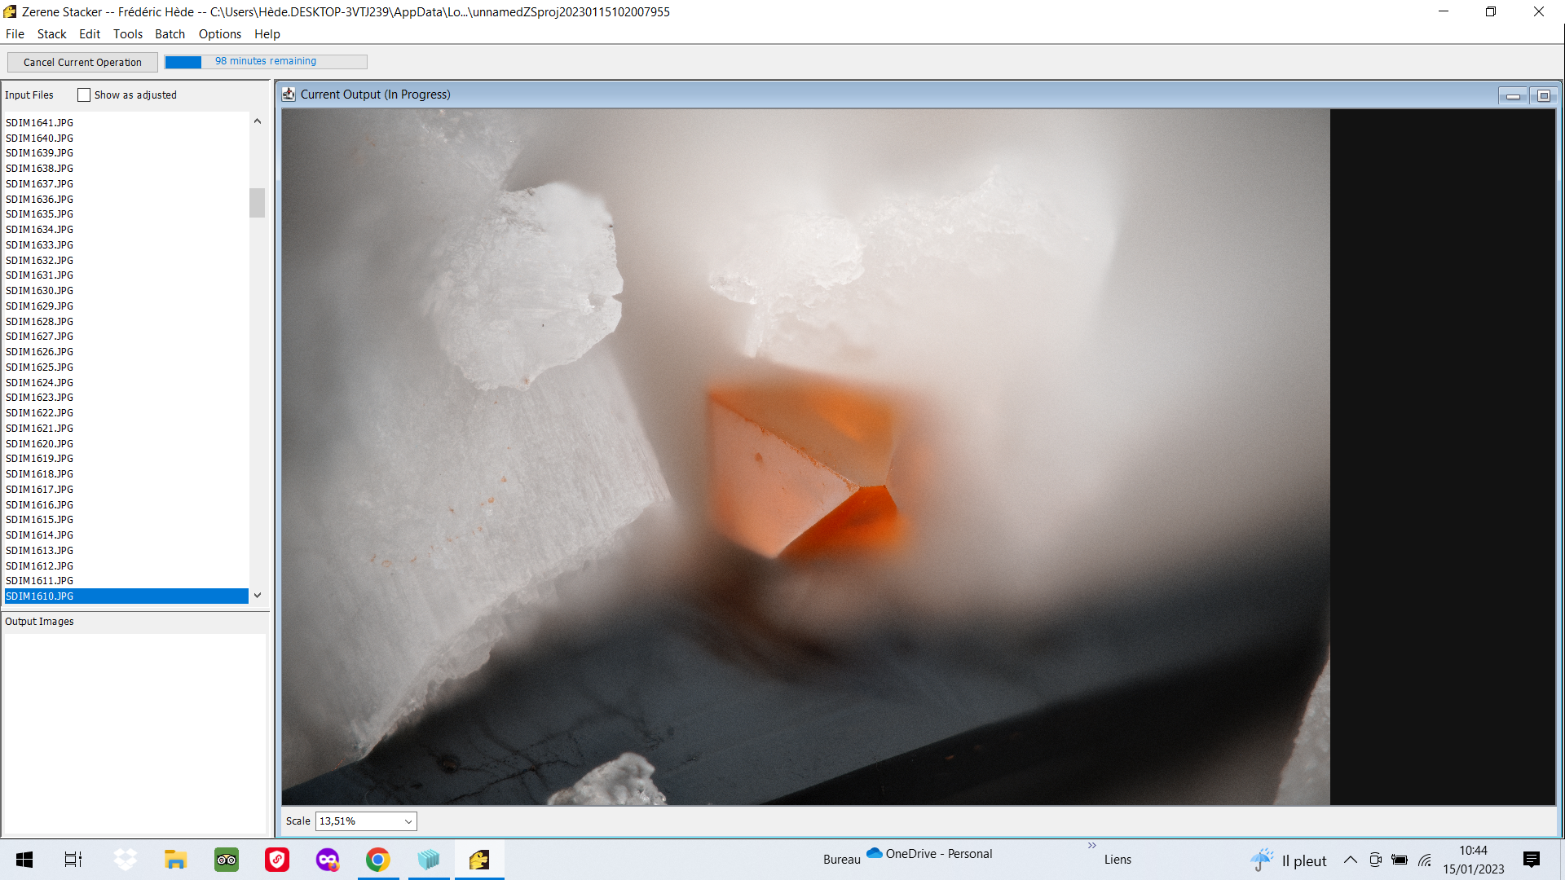This screenshot has height=880, width=1565.
Task: Open File Explorer from the taskbar
Action: [x=175, y=860]
